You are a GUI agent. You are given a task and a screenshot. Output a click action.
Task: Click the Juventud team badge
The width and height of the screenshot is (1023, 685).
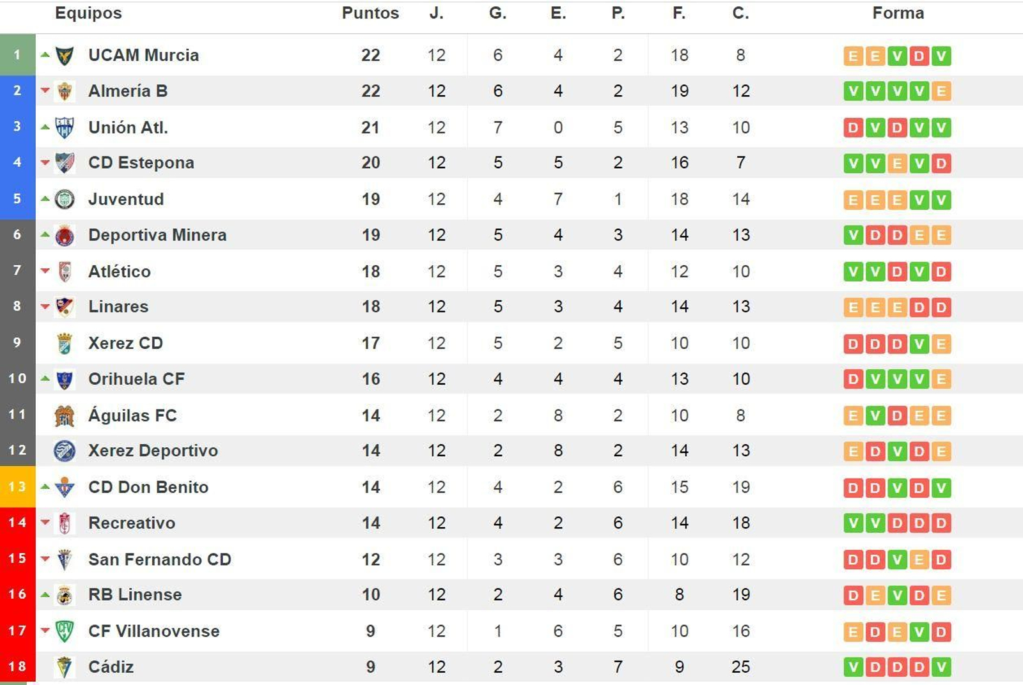click(x=64, y=199)
